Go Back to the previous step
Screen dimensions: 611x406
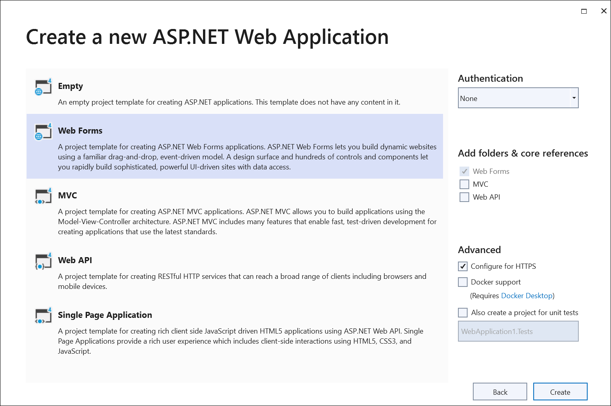(499, 392)
